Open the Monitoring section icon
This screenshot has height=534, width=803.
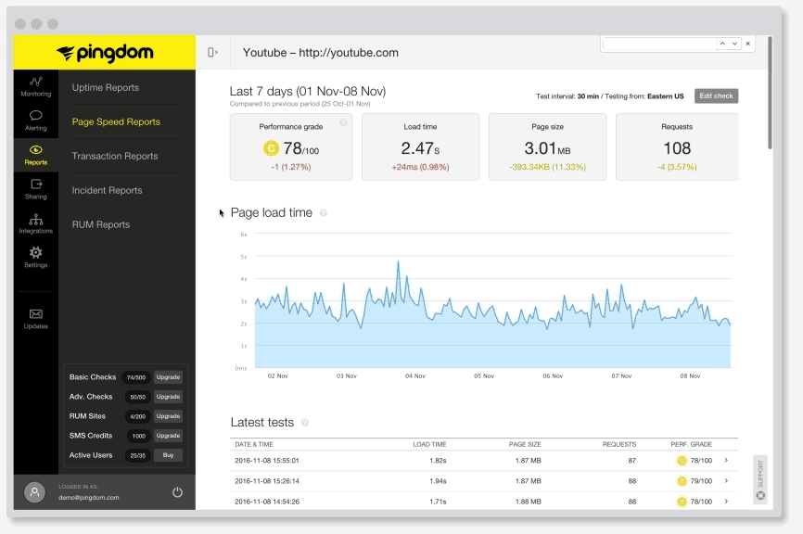[36, 82]
